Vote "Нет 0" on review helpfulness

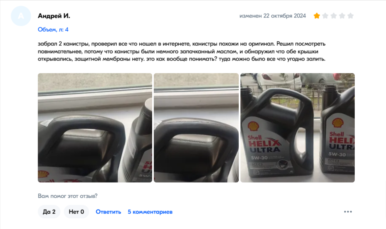pyautogui.click(x=76, y=212)
